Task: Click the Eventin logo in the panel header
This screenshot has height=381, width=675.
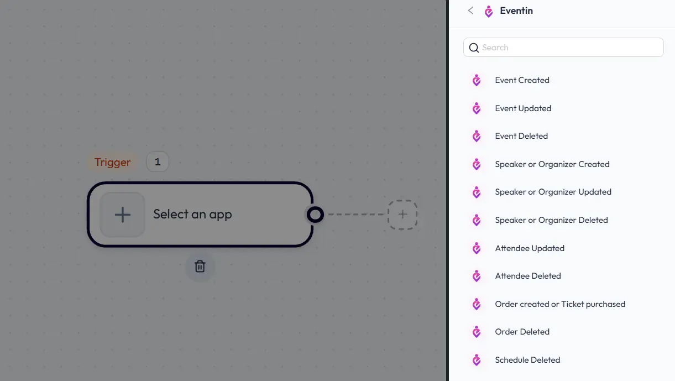Action: coord(489,11)
